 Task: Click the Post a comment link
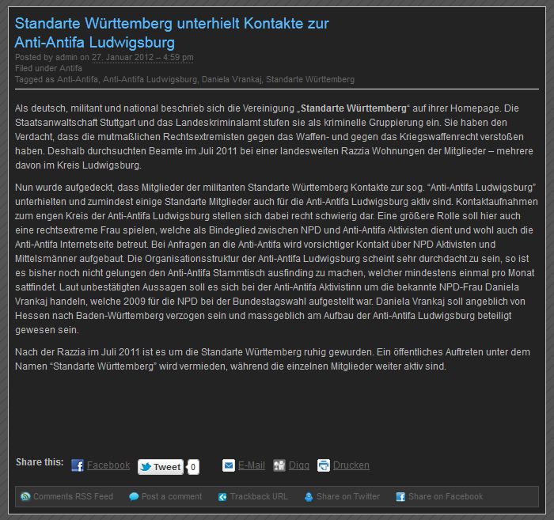point(172,497)
